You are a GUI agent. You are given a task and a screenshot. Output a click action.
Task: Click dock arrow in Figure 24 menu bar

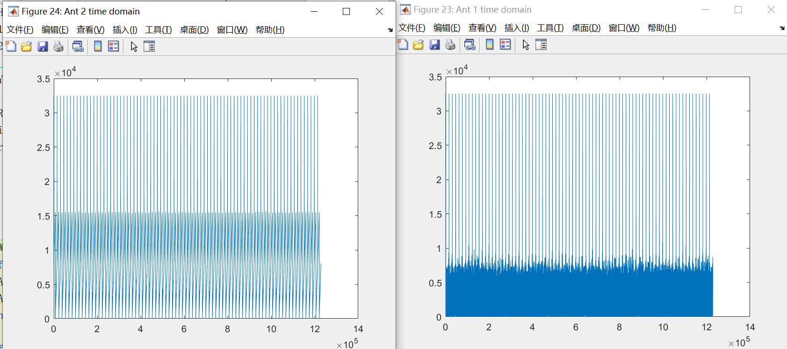390,30
